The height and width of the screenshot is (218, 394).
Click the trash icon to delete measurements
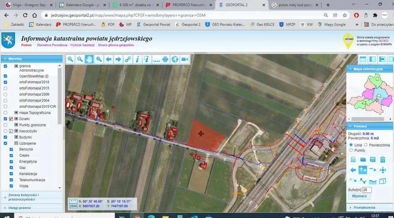pyautogui.click(x=383, y=159)
